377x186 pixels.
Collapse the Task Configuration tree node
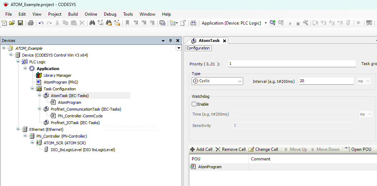tap(32, 89)
